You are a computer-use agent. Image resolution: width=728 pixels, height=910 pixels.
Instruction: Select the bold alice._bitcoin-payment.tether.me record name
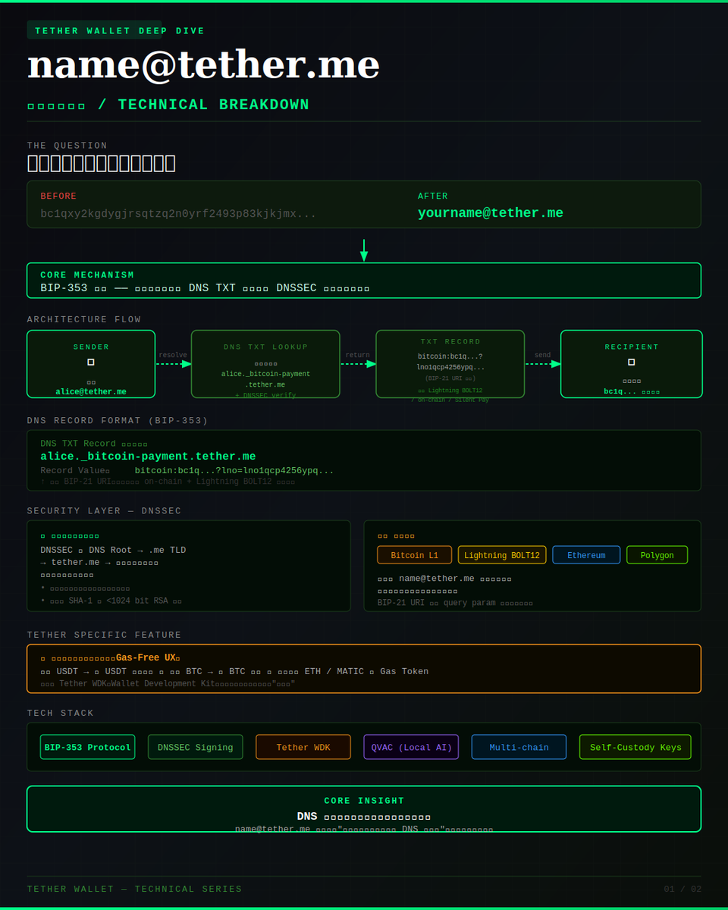pyautogui.click(x=148, y=457)
